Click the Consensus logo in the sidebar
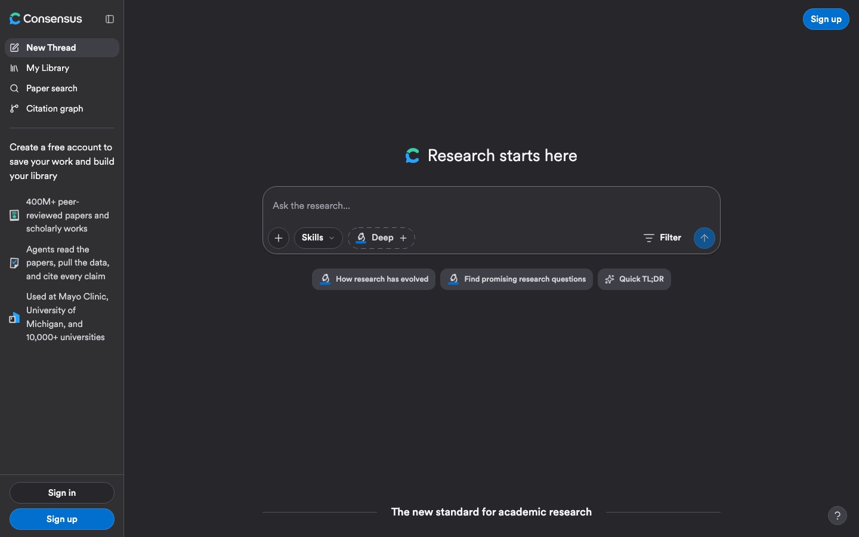859x537 pixels. tap(46, 19)
